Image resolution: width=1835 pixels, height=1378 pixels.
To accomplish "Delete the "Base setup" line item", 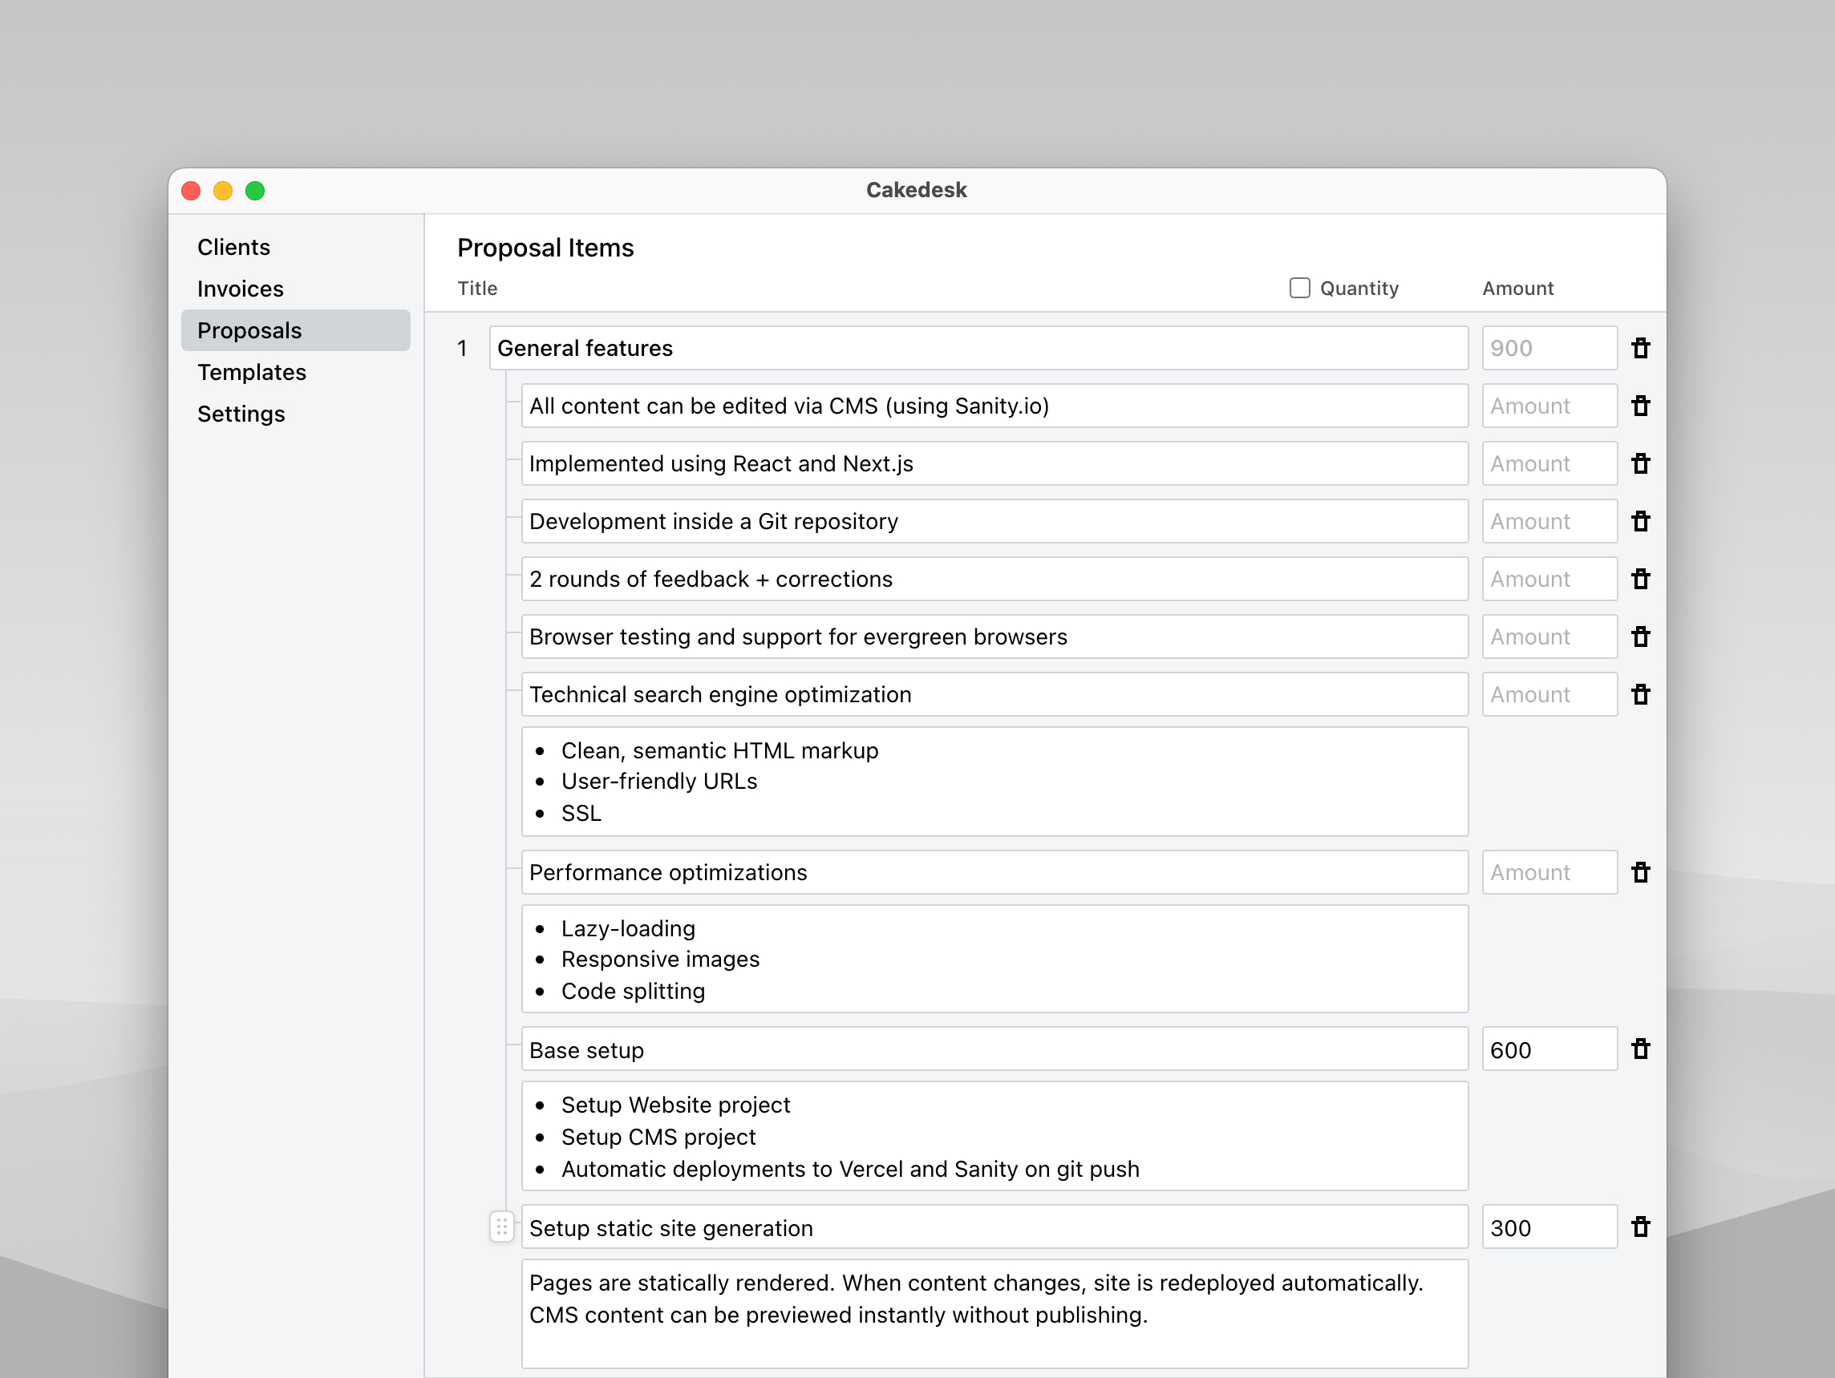I will pos(1640,1048).
